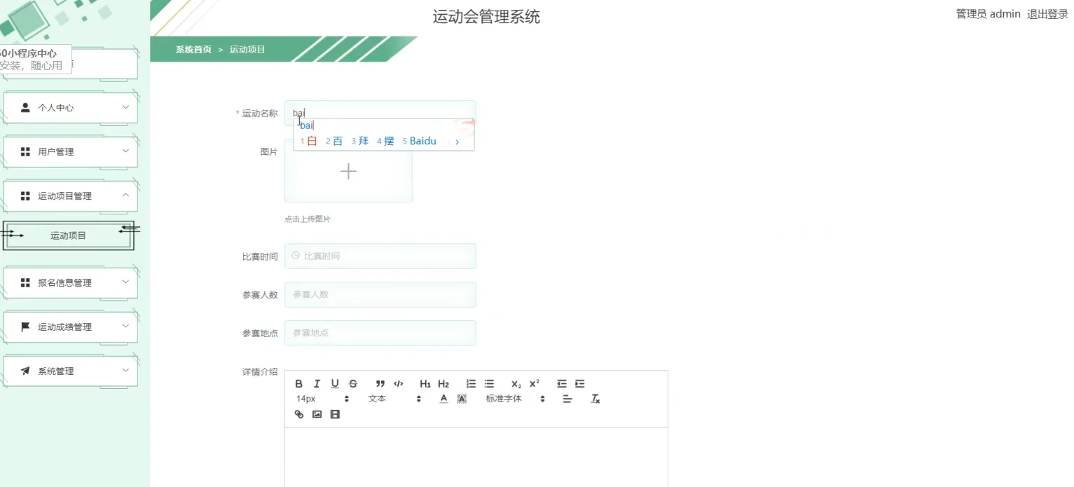The image size is (1074, 487).
Task: Switch editor to code view
Action: [398, 383]
